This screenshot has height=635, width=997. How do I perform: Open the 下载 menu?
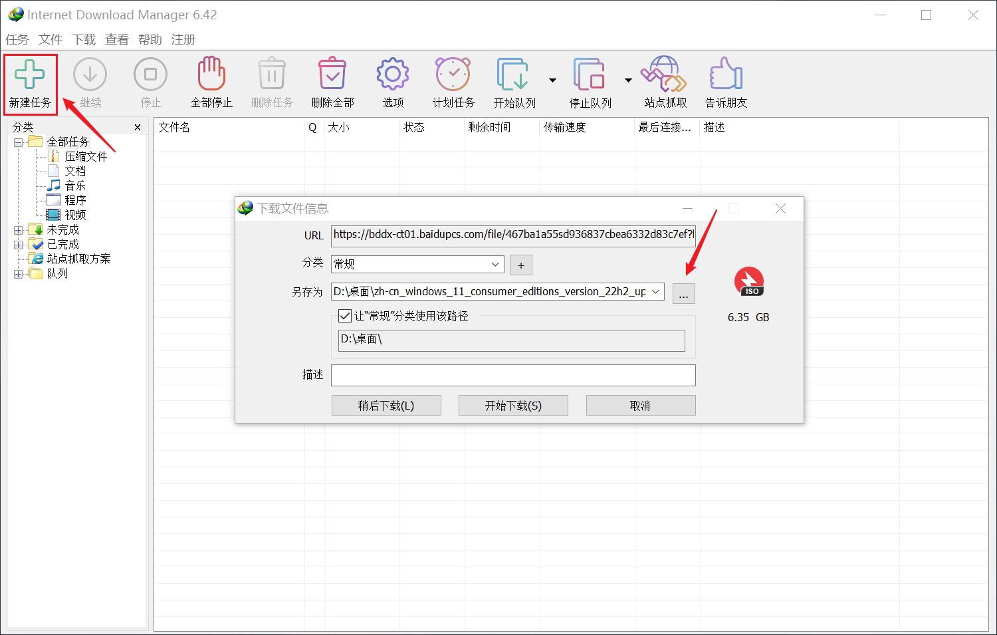point(84,39)
